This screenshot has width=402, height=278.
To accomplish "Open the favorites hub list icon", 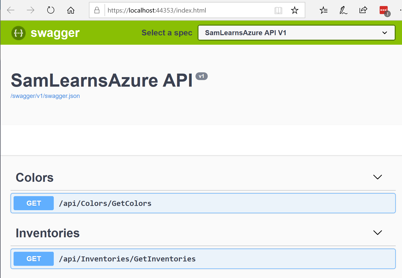I will pyautogui.click(x=323, y=10).
